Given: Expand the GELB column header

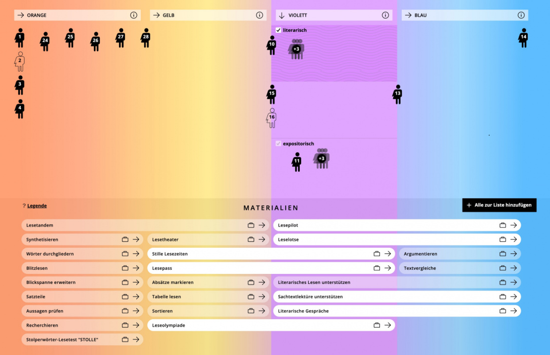Looking at the screenshot, I should pos(156,15).
